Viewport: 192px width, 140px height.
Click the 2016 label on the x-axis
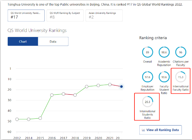52,138
